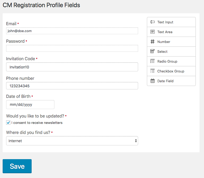Choose Radio Group in the field list
Screen dimensions: 204x178
point(171,61)
